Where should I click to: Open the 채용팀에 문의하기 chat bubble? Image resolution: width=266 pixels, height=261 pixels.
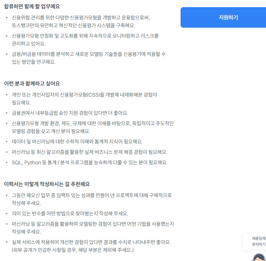(x=254, y=241)
